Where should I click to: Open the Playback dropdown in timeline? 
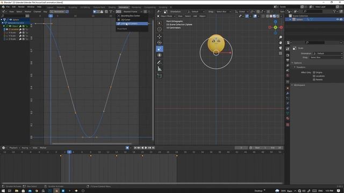click(x=15, y=148)
